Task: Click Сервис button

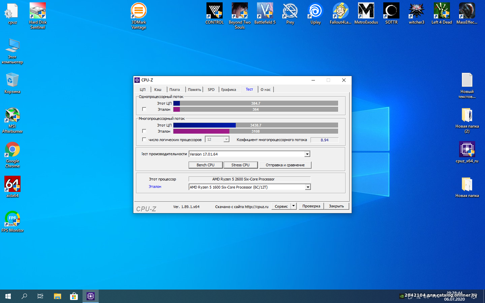Action: 281,206
